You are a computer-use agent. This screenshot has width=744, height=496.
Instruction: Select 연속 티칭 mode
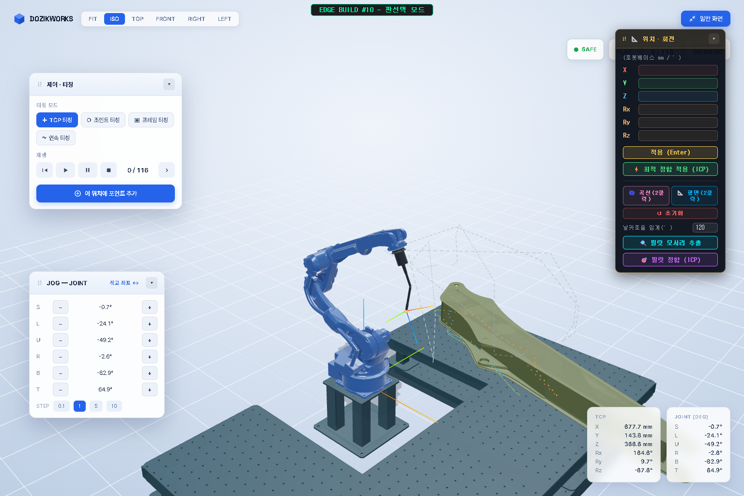(56, 138)
